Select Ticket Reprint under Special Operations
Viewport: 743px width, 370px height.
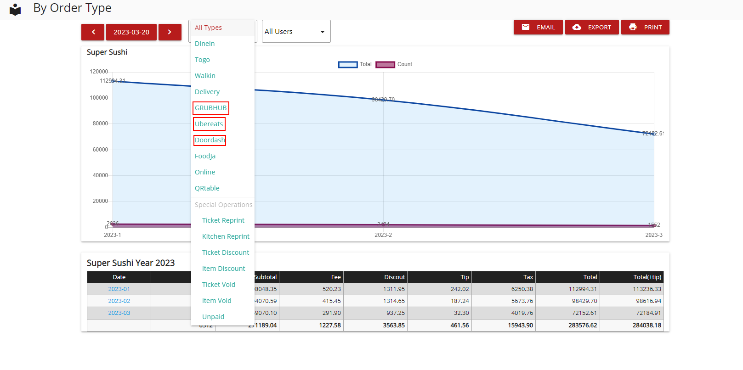coord(223,220)
